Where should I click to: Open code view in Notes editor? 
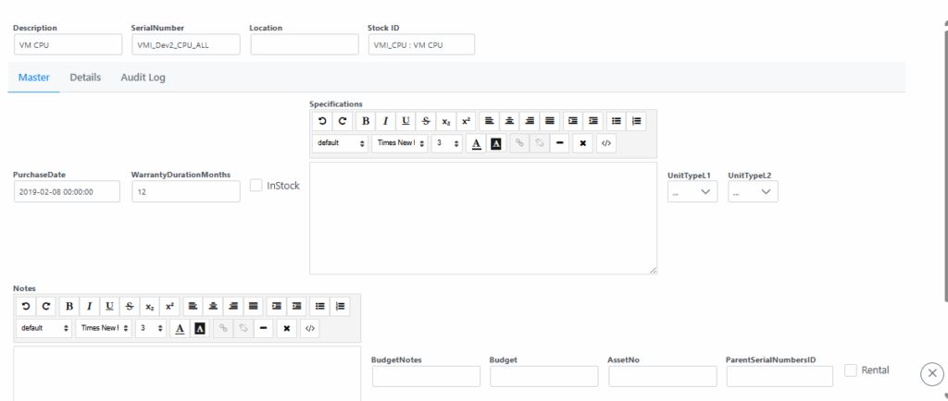pyautogui.click(x=309, y=328)
